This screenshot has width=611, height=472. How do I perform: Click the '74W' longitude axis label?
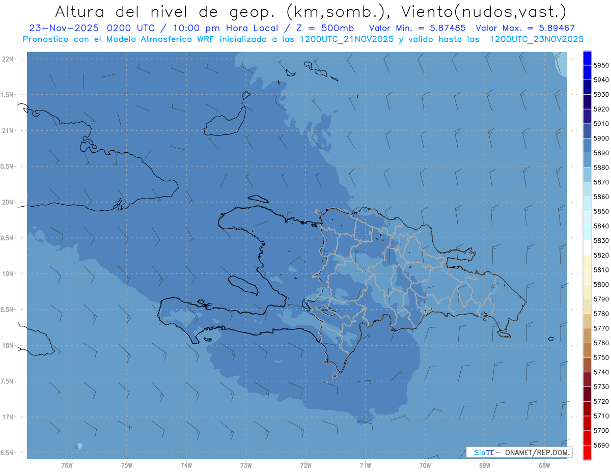coord(186,465)
